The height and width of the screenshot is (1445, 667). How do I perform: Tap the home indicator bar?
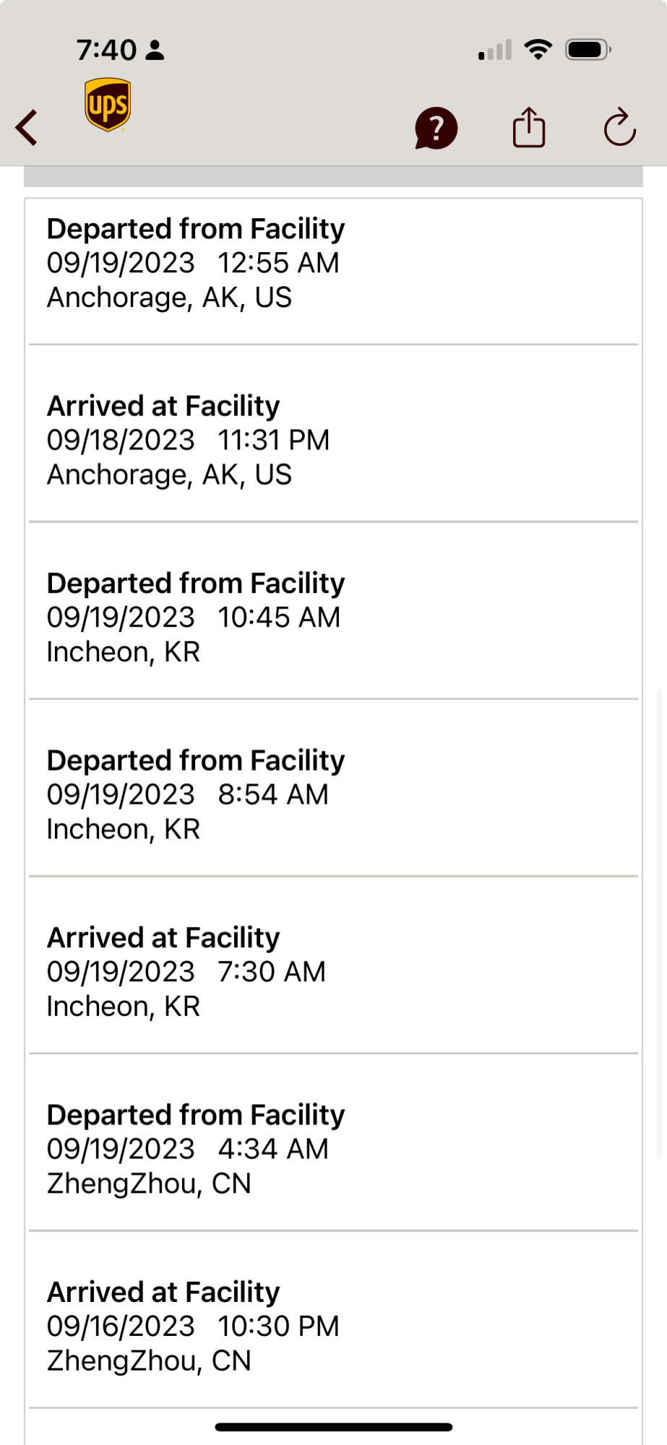point(333,1427)
